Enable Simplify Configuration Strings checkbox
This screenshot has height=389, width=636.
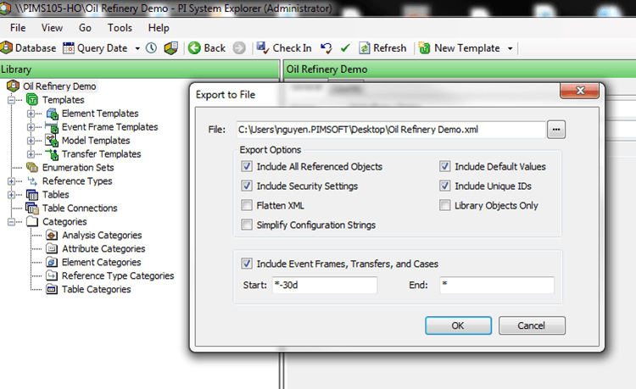[x=247, y=225]
